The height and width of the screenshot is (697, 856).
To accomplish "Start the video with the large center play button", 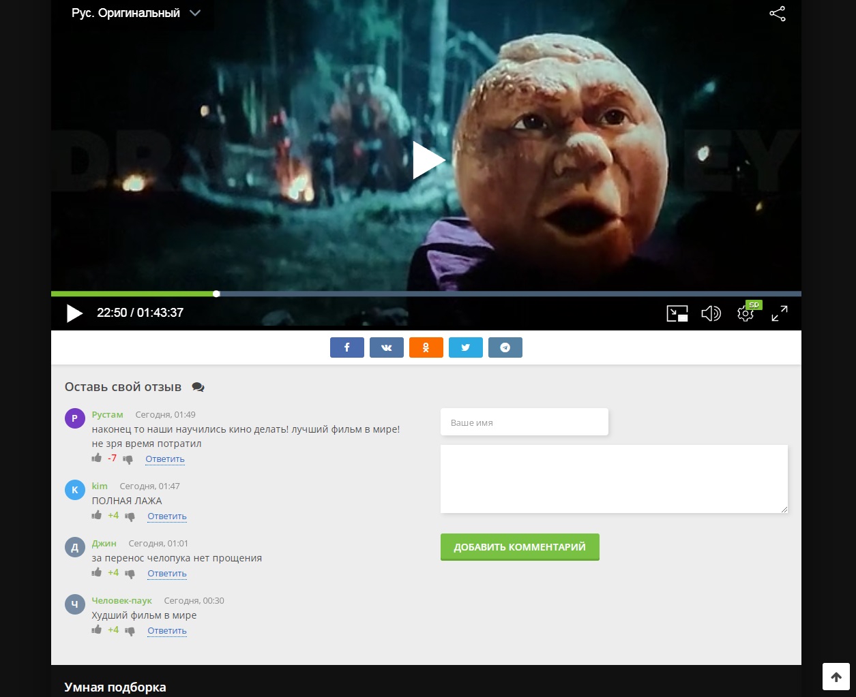I will pos(428,160).
